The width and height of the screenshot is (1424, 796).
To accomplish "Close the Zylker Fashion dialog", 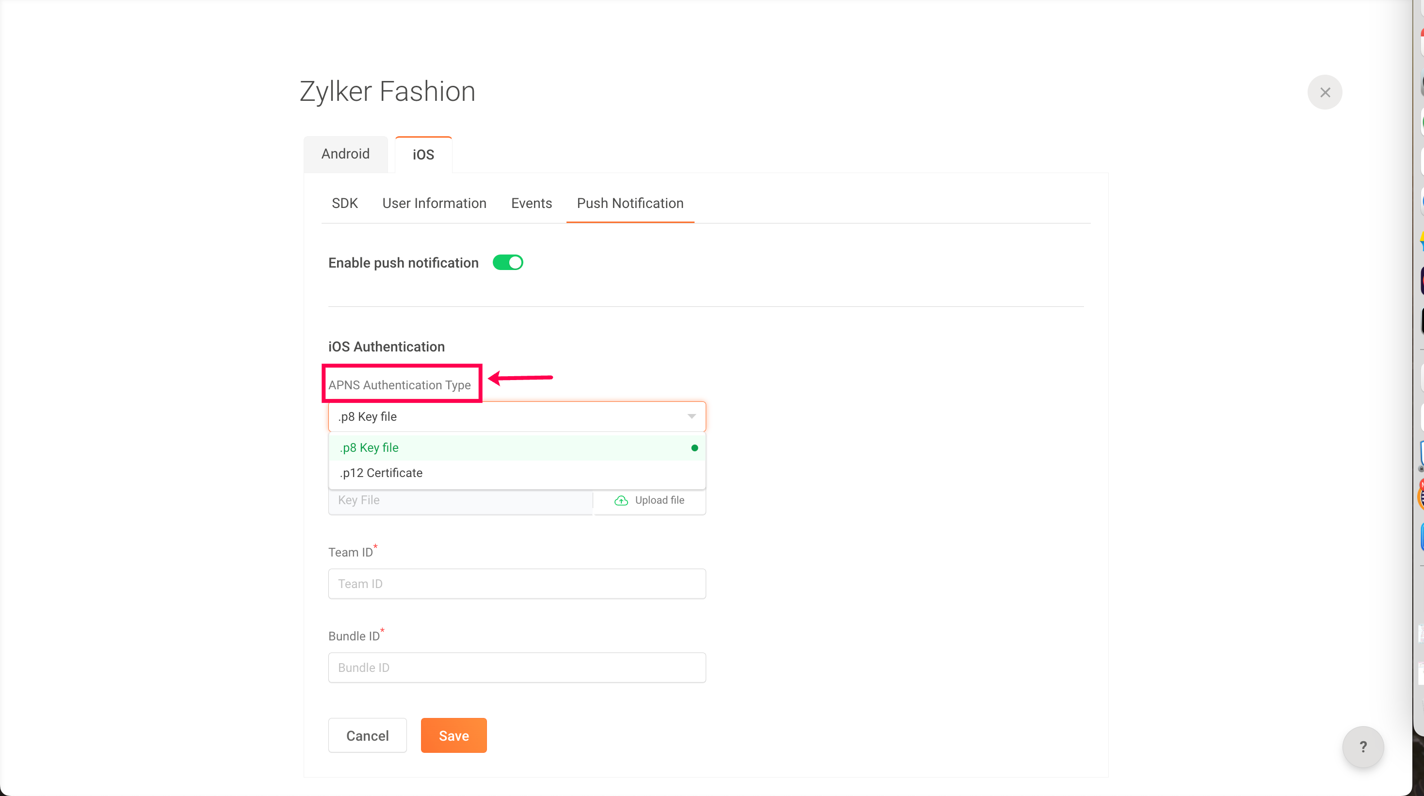I will coord(1325,92).
